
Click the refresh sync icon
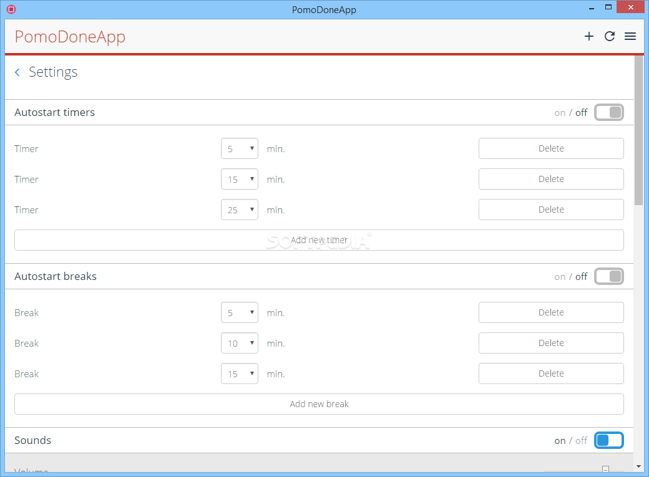click(x=609, y=36)
